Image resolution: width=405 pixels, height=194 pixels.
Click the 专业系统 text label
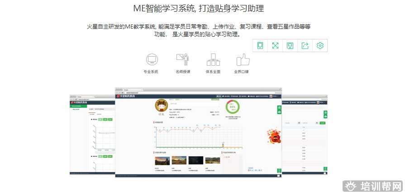pyautogui.click(x=151, y=72)
